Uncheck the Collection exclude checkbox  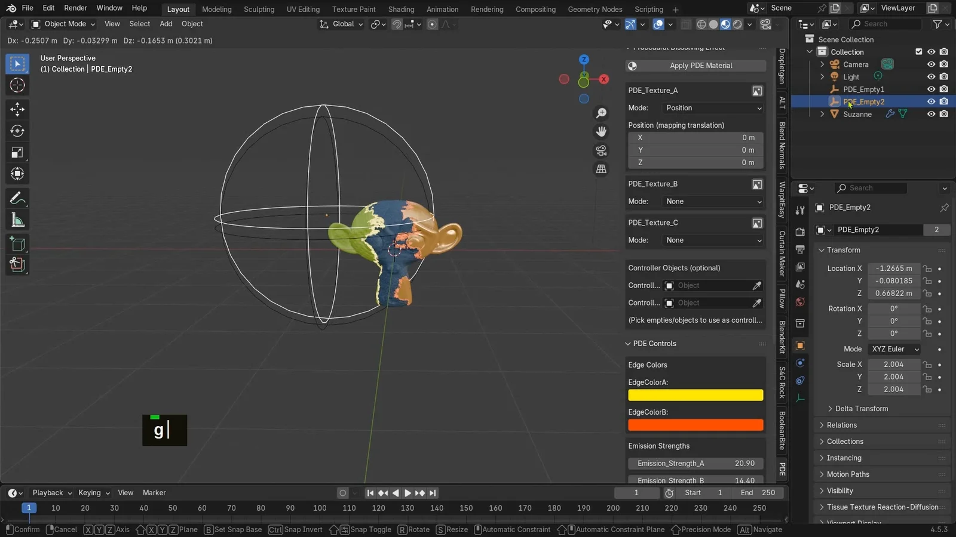919,52
